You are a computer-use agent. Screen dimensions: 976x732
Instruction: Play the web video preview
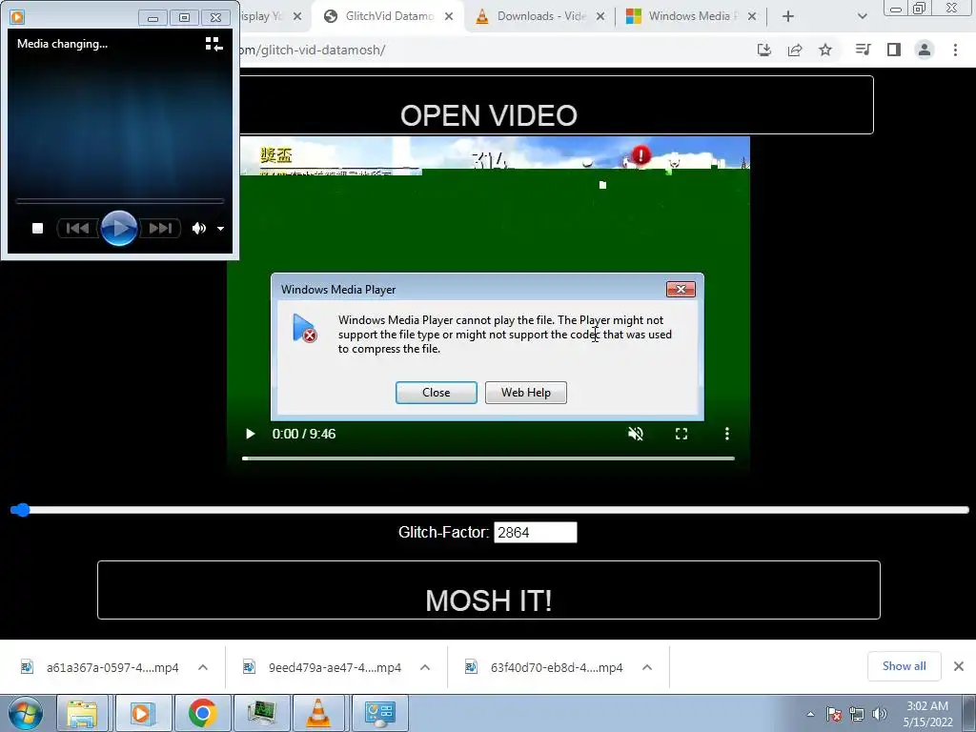(x=251, y=434)
